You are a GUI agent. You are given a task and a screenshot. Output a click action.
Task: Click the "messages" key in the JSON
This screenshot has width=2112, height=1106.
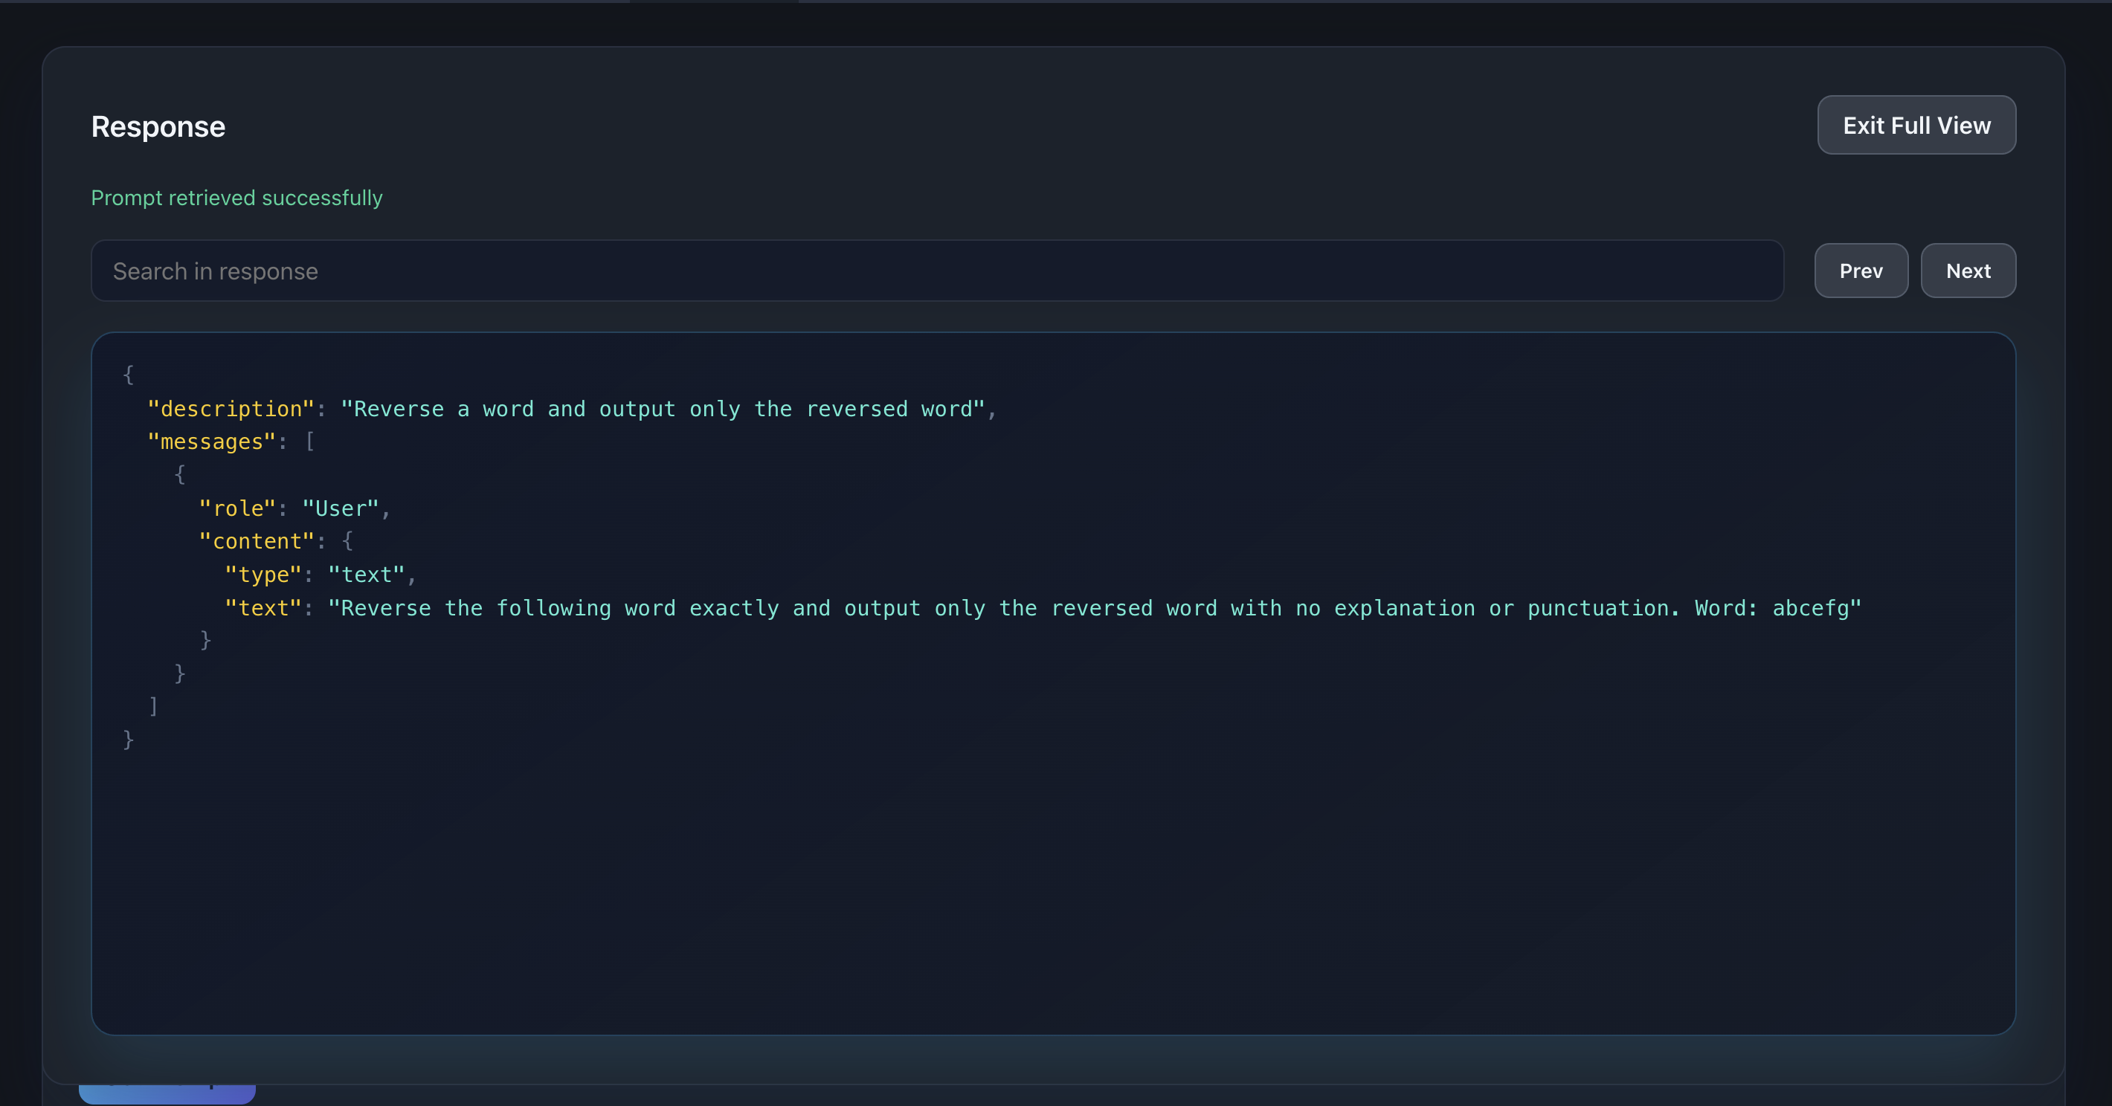211,442
